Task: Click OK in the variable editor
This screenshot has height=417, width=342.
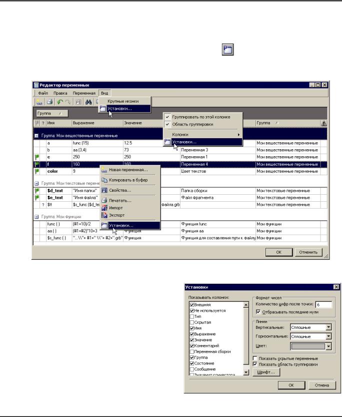Action: (279, 252)
